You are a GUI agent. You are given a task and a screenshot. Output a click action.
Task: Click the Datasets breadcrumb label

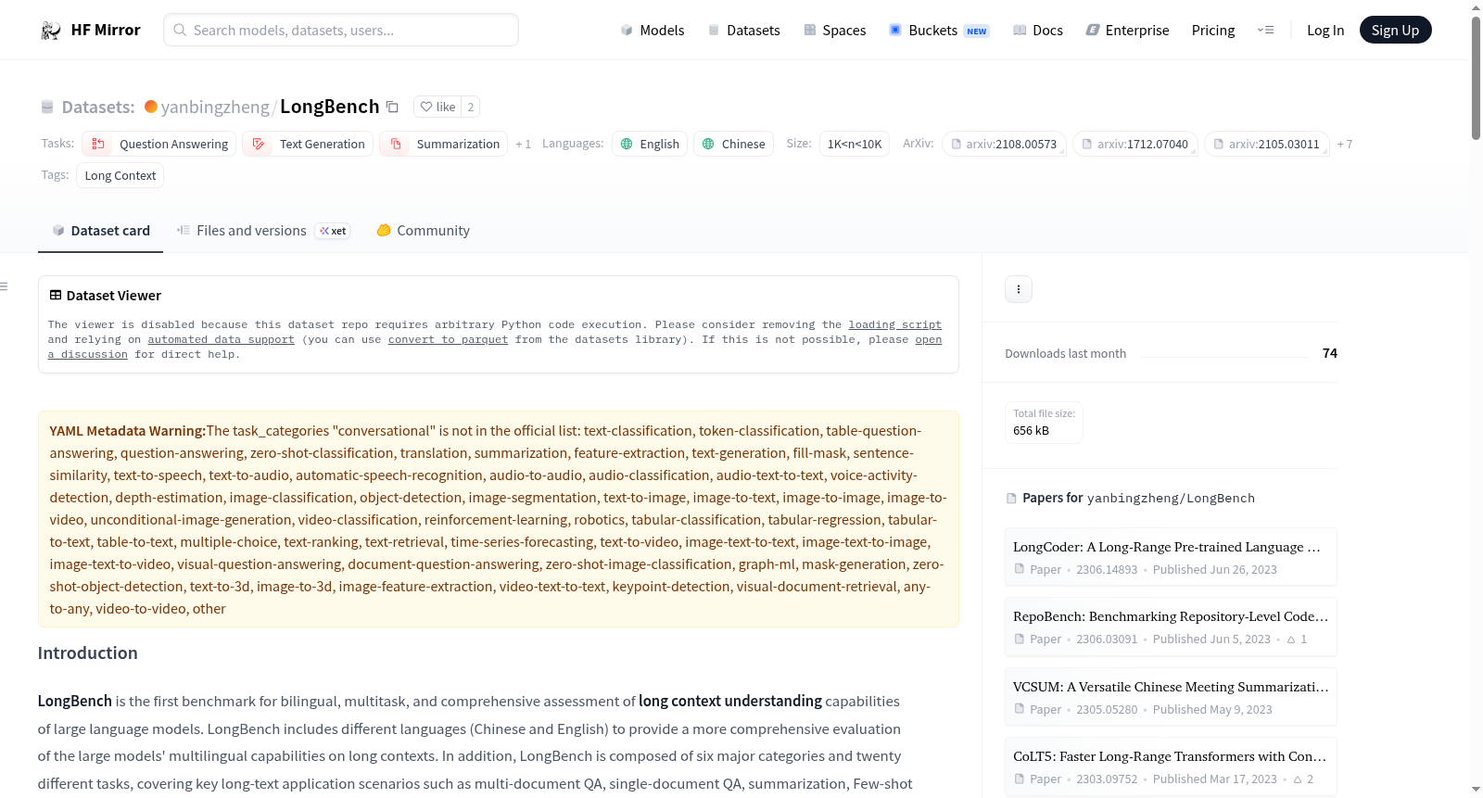point(98,108)
